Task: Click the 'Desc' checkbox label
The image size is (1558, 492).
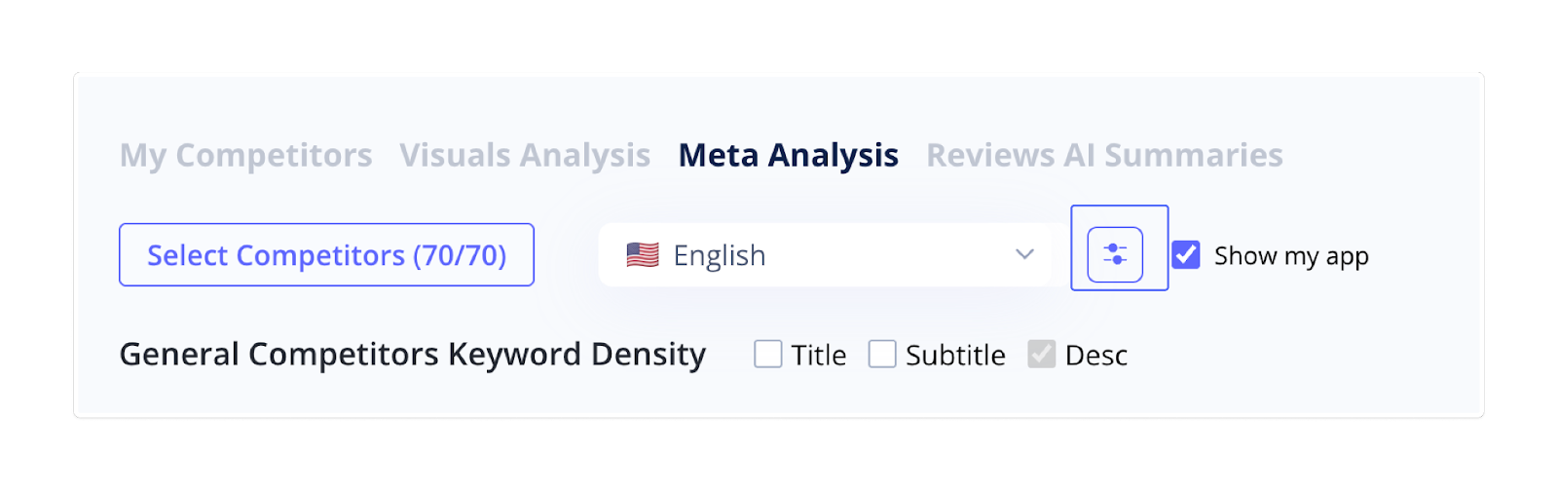Action: click(x=1096, y=356)
